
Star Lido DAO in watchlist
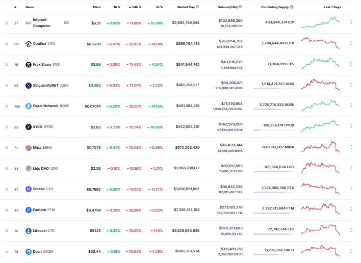pos(7,168)
